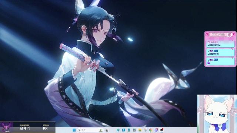
Task: Open the purple circular app icon in taskbar
Action: tap(156, 130)
